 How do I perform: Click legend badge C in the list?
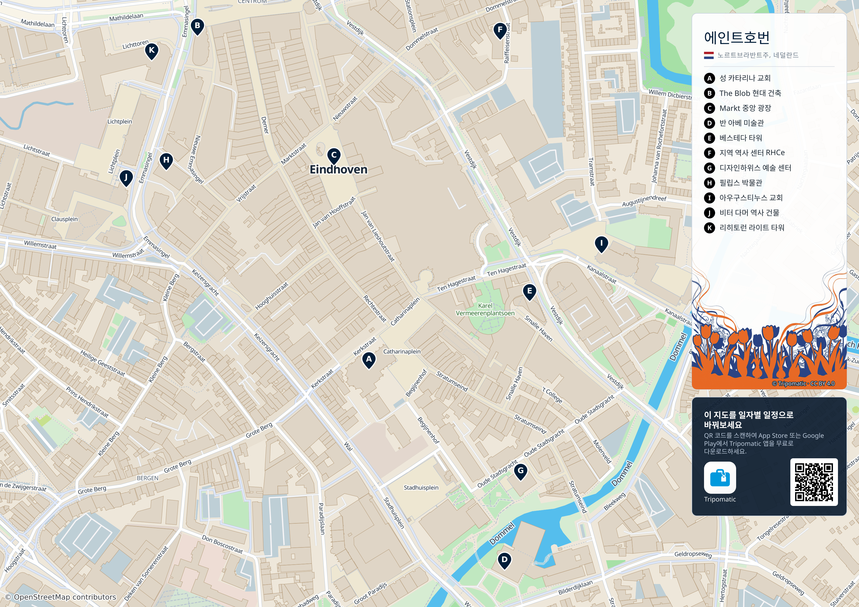[x=709, y=108]
